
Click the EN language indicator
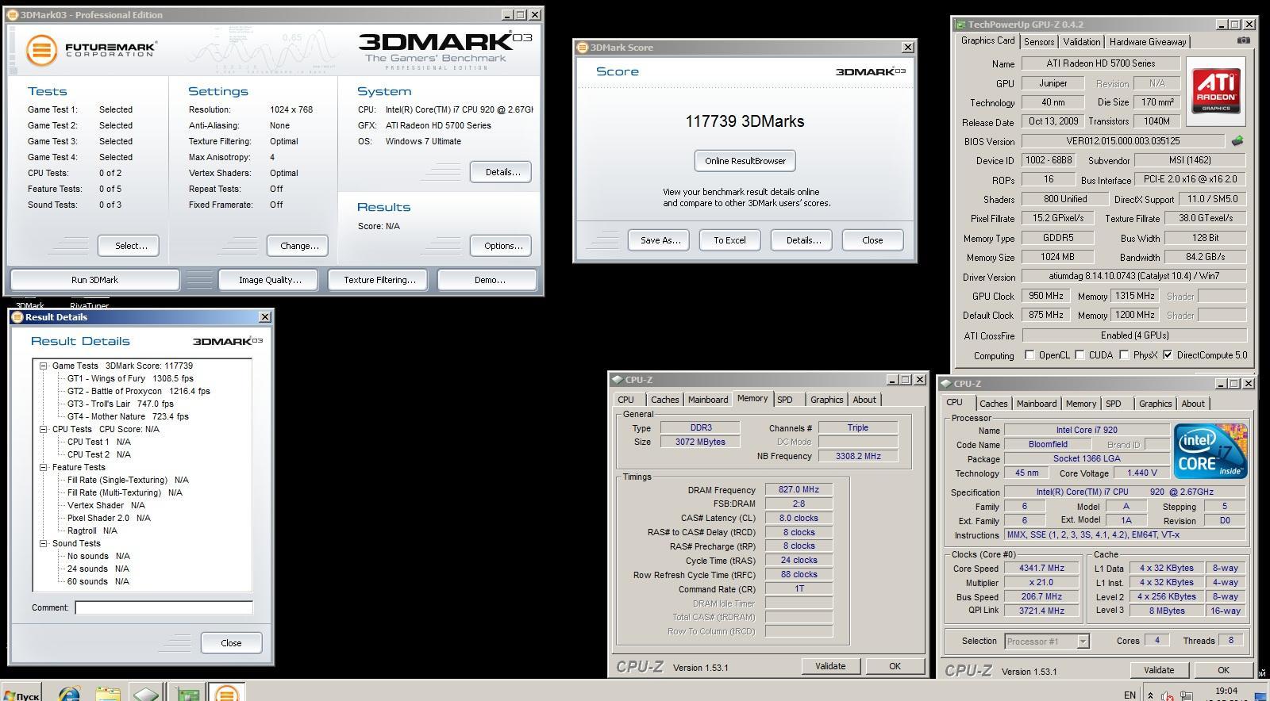pyautogui.click(x=1129, y=695)
